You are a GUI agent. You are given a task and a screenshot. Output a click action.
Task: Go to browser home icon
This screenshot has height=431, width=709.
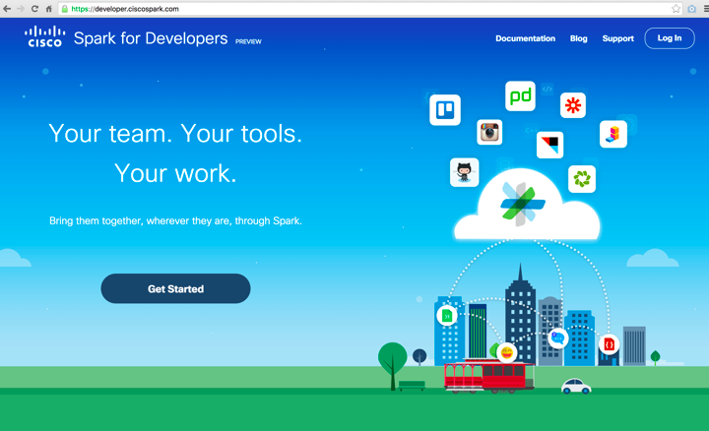49,9
